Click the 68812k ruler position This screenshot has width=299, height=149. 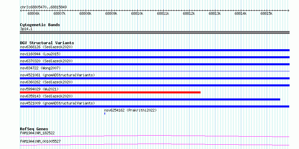pyautogui.click(x=189, y=14)
